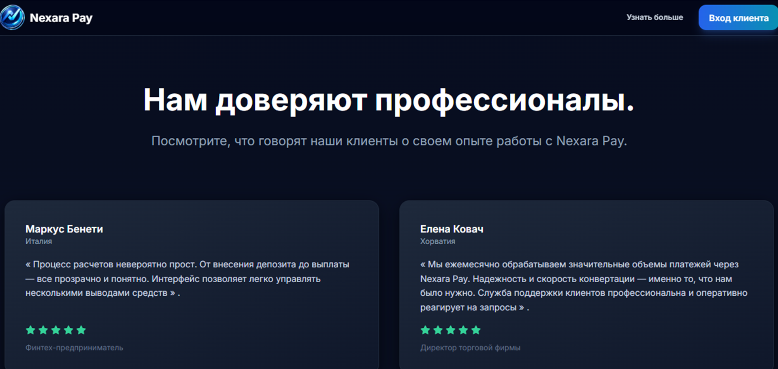Click the review text starting «Мы ежемесячно обрабатываем»
The width and height of the screenshot is (778, 369).
tap(584, 286)
